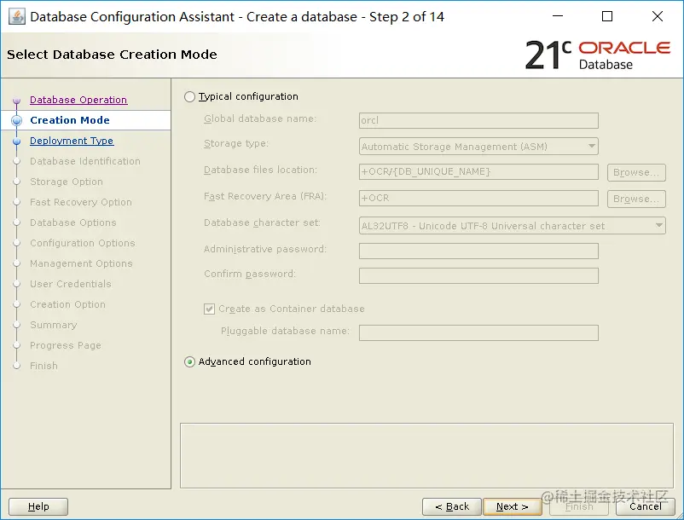Click the Confirm password field
Viewport: 684px width, 520px height.
point(478,276)
